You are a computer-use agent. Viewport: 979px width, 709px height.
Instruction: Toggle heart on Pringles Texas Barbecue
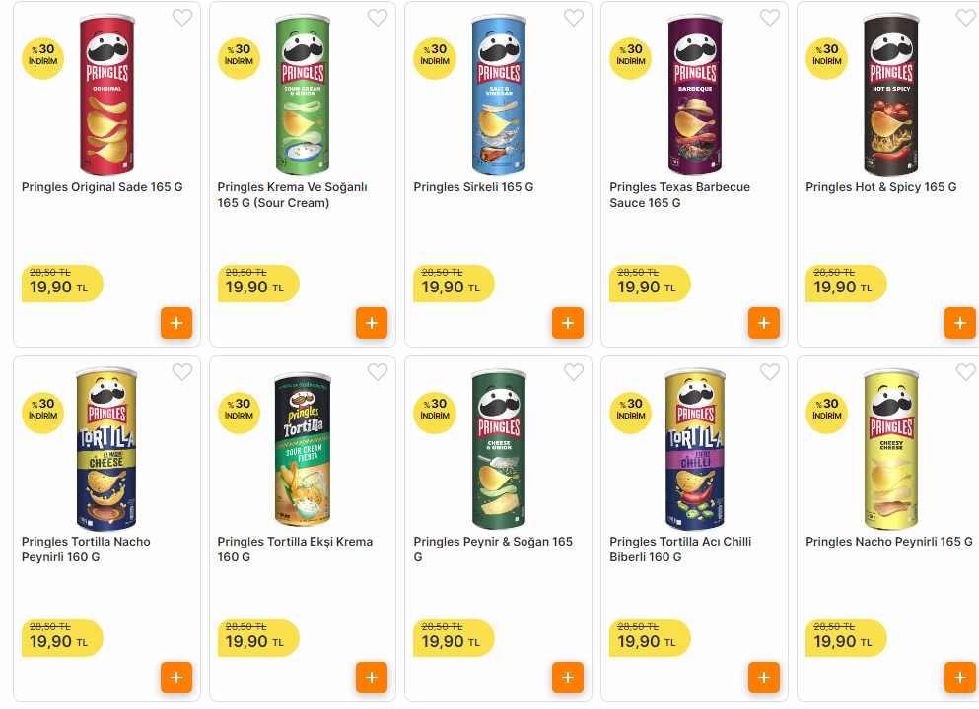click(770, 18)
